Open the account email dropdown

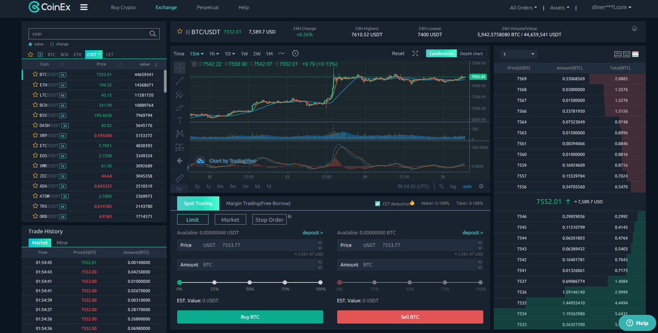click(612, 7)
